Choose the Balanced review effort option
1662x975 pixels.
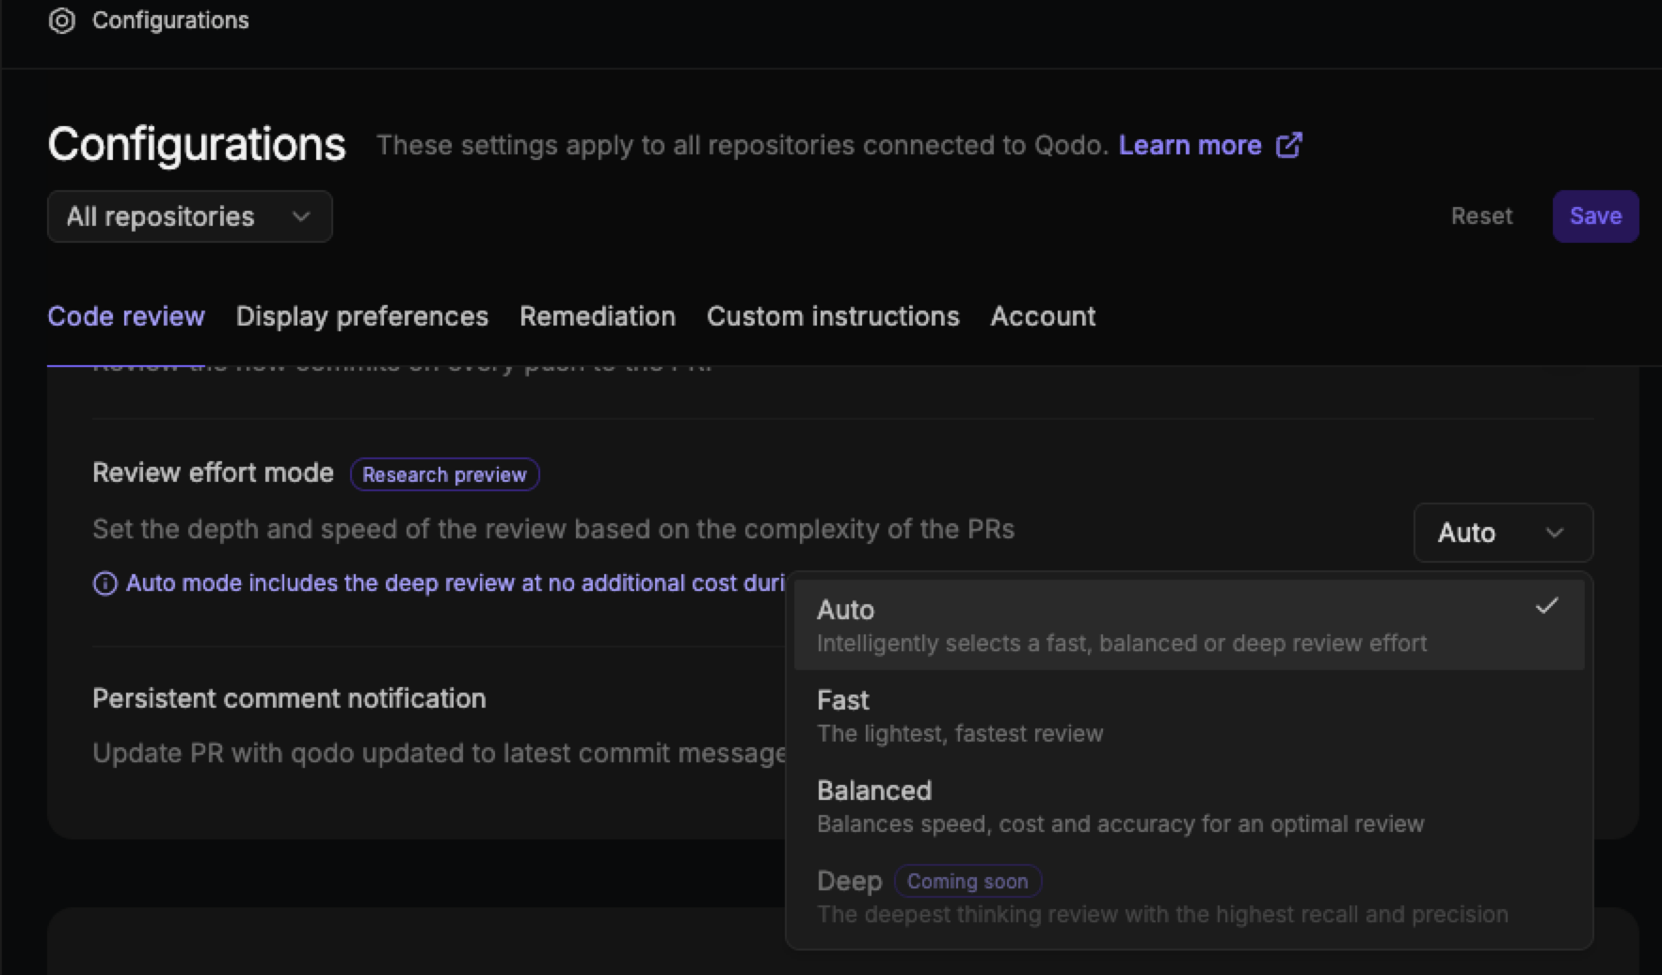click(1190, 807)
